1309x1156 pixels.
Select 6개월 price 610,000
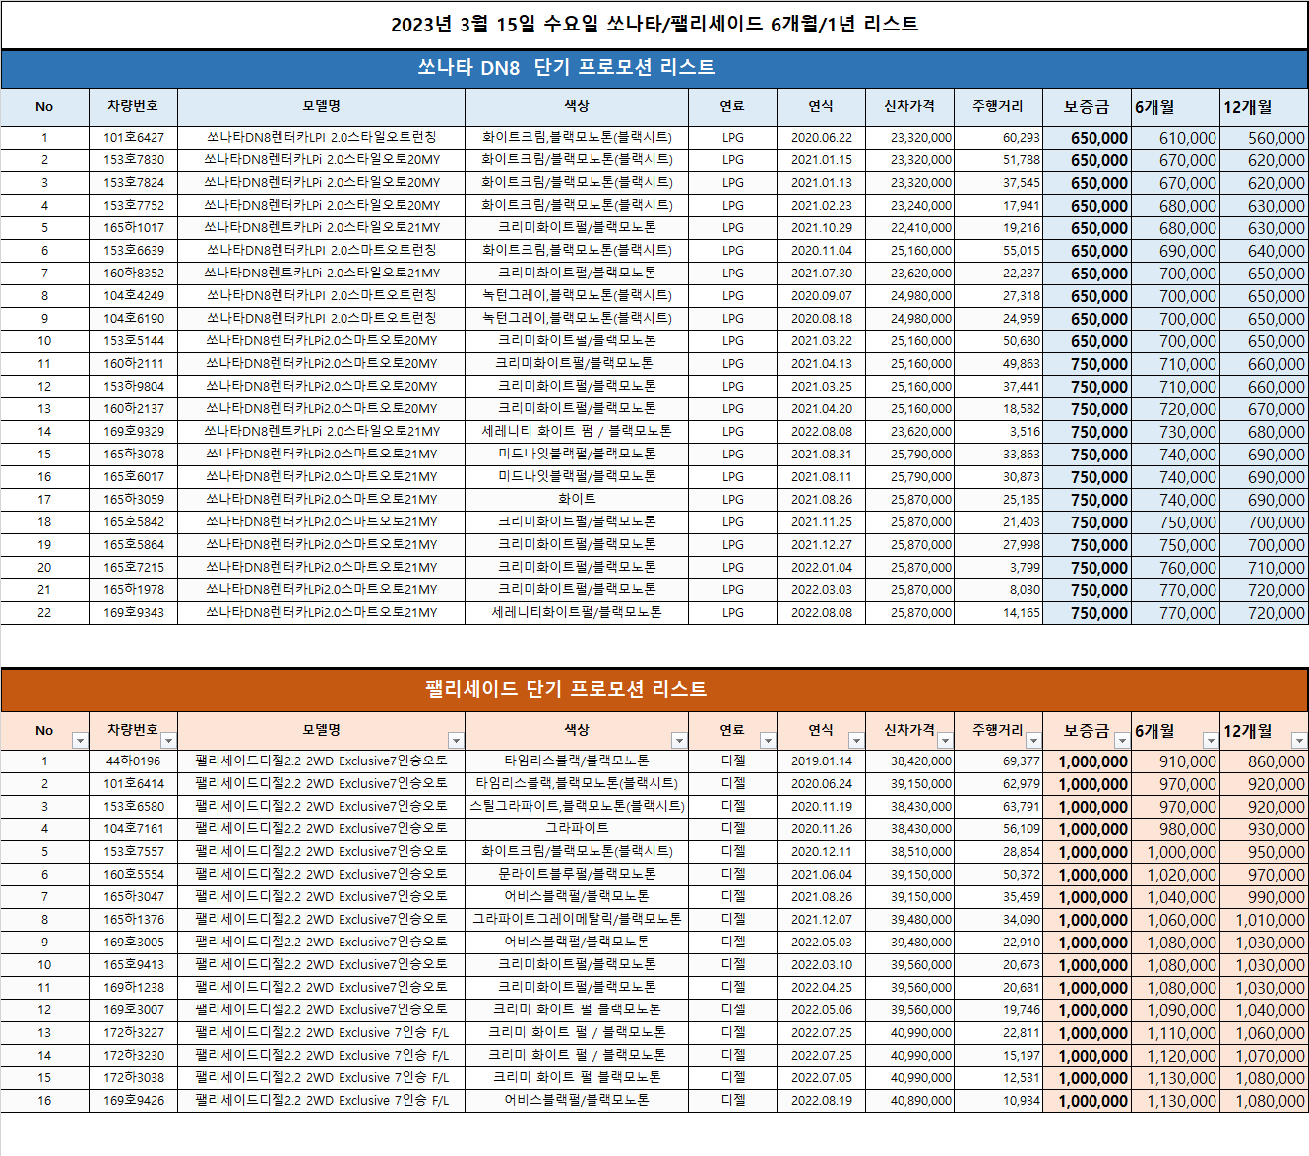(1175, 138)
